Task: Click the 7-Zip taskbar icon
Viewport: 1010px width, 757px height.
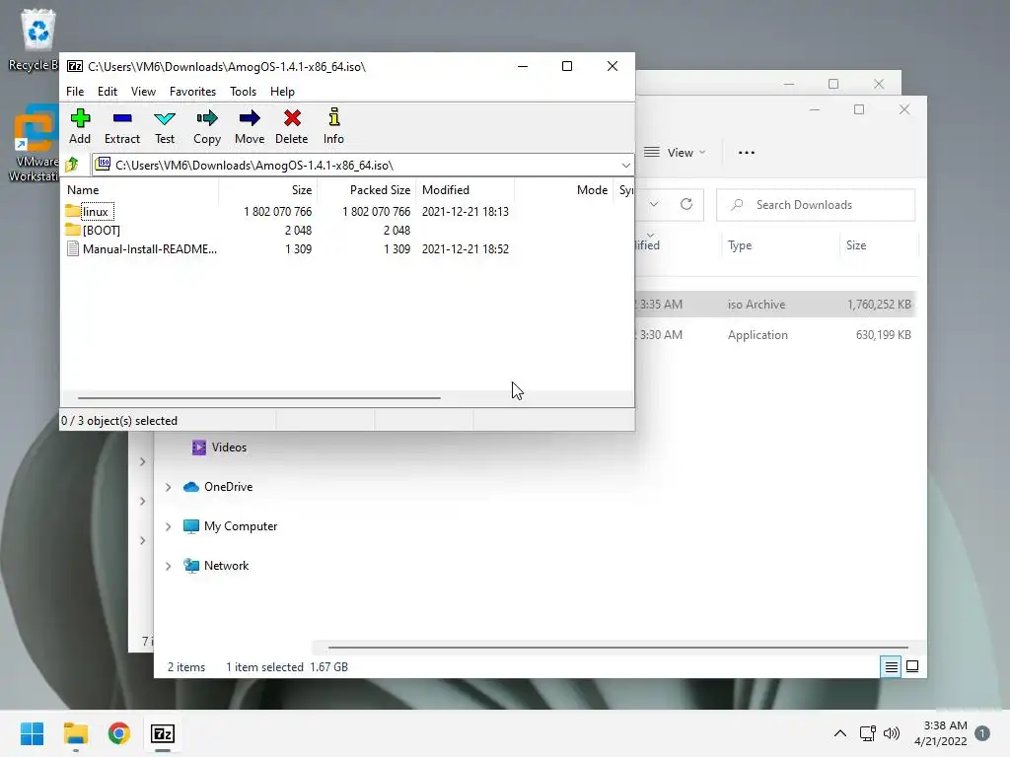Action: pos(163,733)
